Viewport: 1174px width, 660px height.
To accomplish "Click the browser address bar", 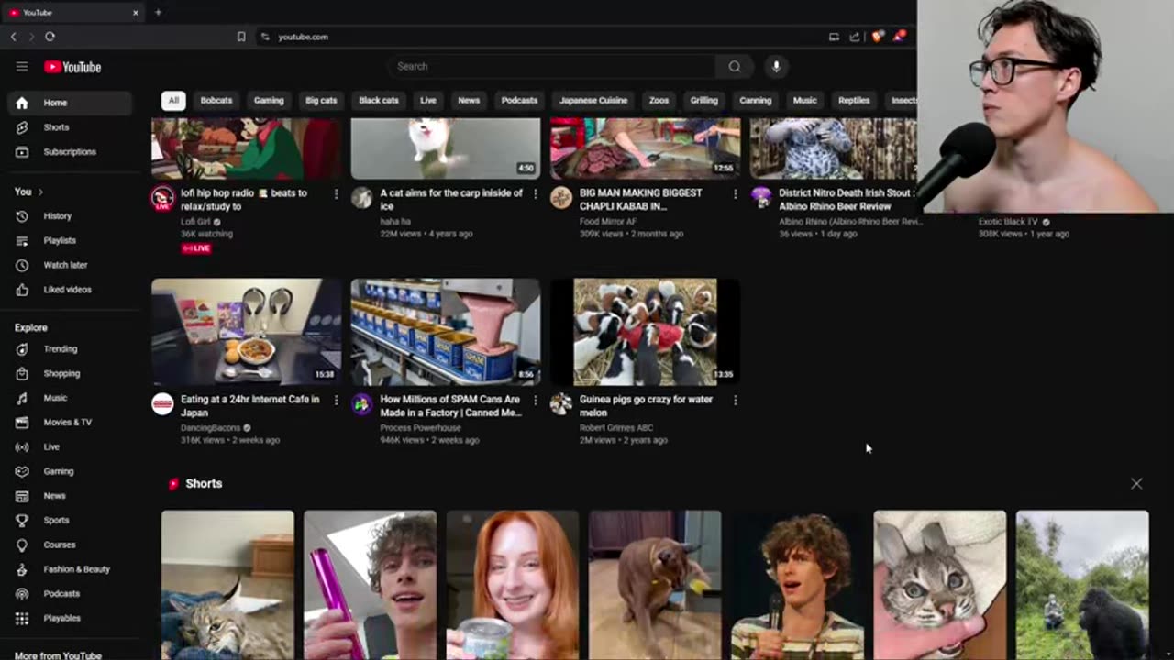I will (x=541, y=37).
